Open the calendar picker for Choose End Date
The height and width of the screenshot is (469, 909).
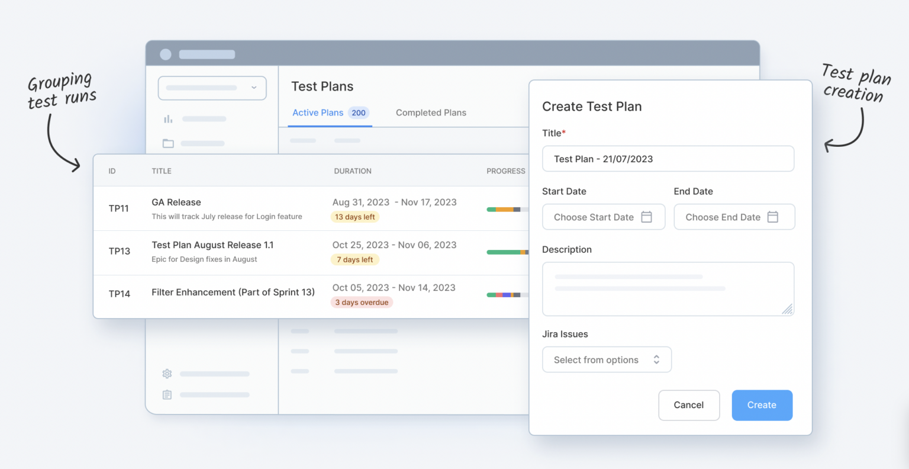(773, 217)
